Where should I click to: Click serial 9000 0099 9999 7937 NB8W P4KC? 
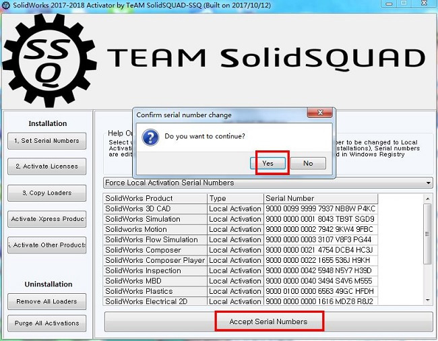[321, 209]
